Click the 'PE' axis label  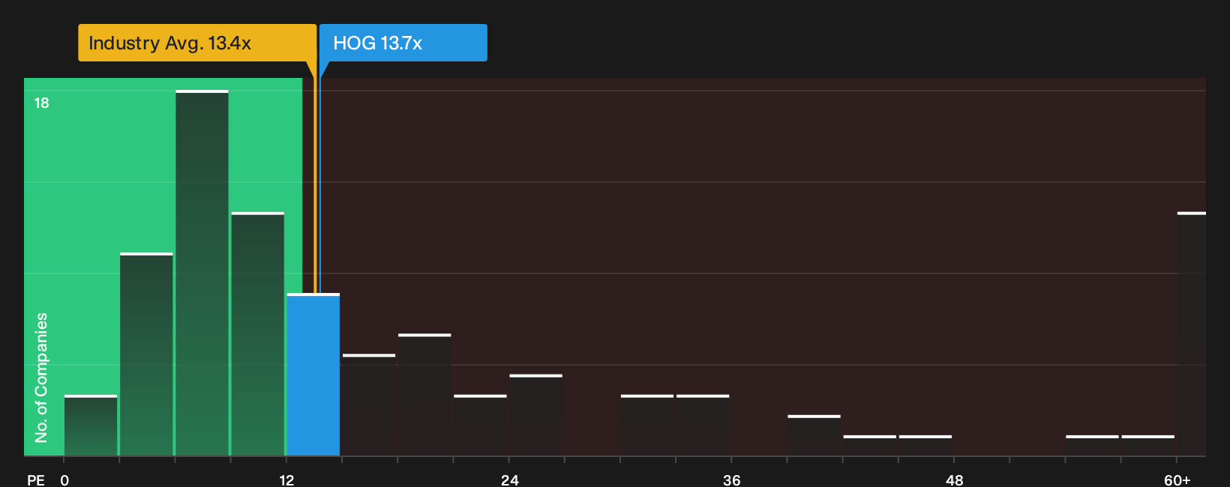tap(36, 480)
